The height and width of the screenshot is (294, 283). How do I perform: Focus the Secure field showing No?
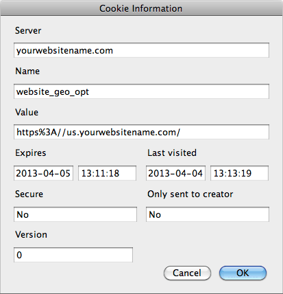pyautogui.click(x=75, y=214)
